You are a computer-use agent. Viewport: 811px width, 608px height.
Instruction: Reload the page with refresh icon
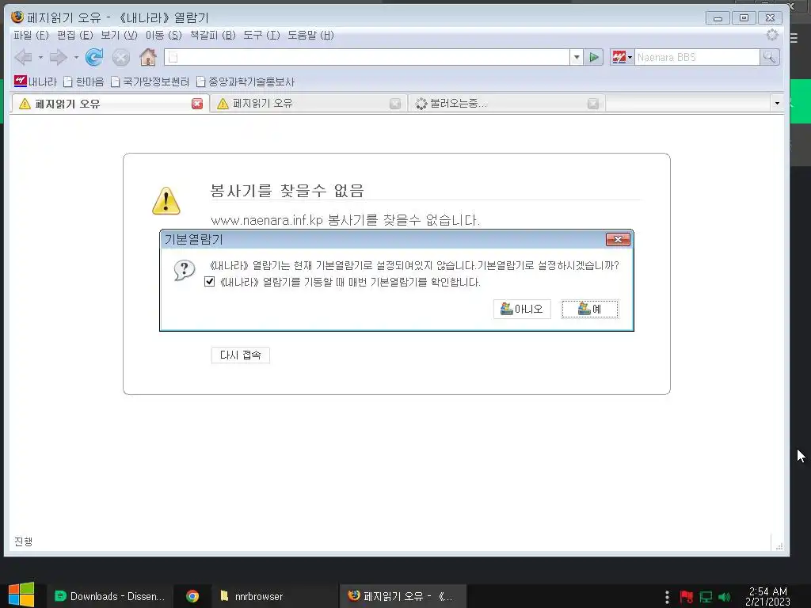[94, 57]
